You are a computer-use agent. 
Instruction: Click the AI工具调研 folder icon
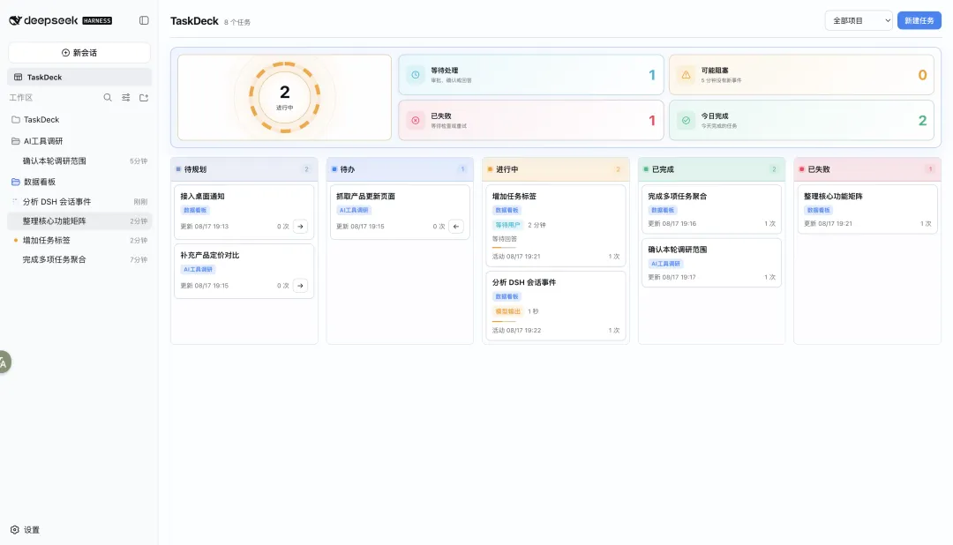click(x=16, y=141)
